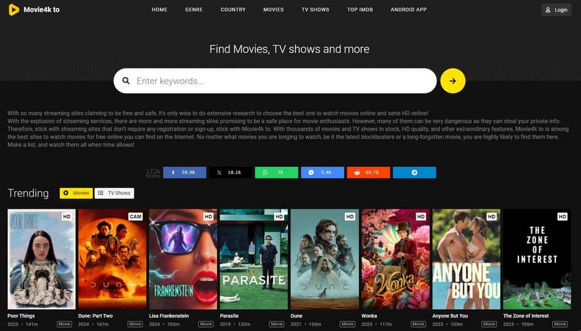Open COUNTRY menu
Screen dimensions: 581x331
(233, 10)
